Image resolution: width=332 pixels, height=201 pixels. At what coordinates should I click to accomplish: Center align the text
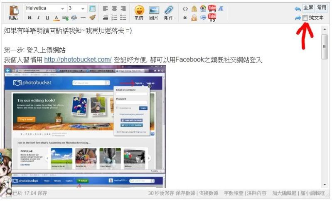[x=114, y=8]
